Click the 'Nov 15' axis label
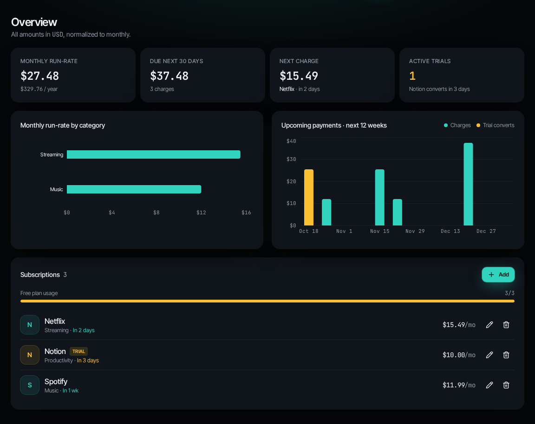The image size is (535, 424). (x=380, y=231)
